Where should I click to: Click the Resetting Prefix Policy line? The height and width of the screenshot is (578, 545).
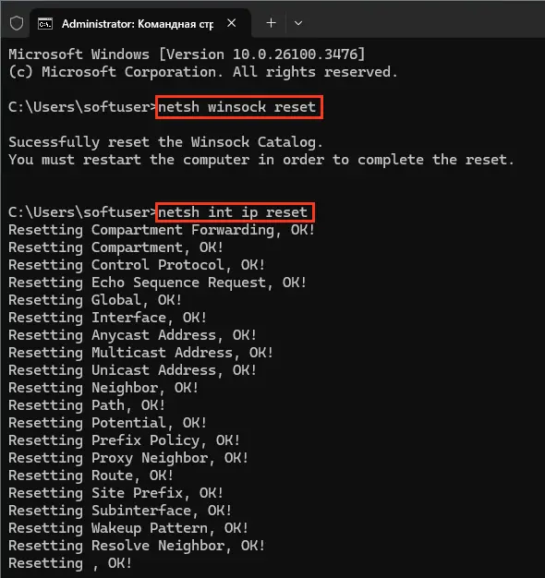coord(125,440)
